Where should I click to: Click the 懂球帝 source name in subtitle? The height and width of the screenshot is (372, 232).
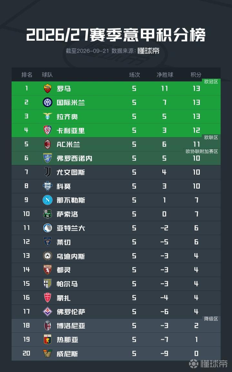pyautogui.click(x=149, y=51)
